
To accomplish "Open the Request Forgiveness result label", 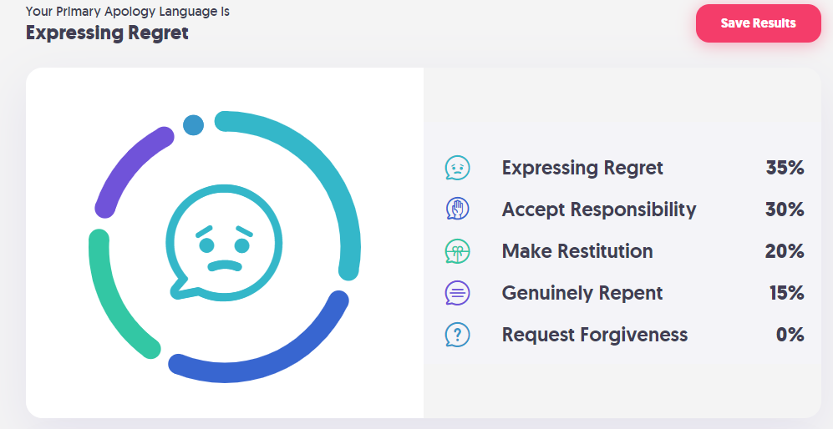I will coord(595,335).
